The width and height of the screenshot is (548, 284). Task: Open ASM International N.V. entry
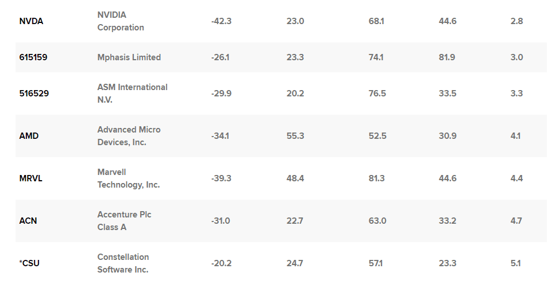(x=132, y=94)
